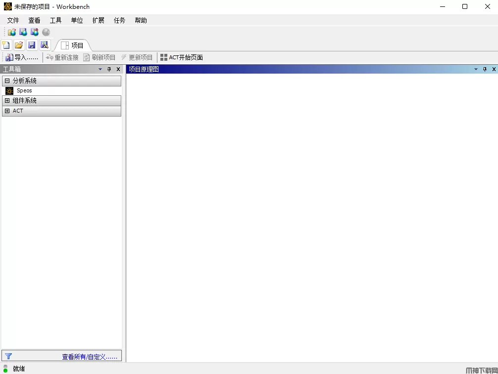
Task: Expand the ACT toolbox section
Action: pyautogui.click(x=7, y=111)
